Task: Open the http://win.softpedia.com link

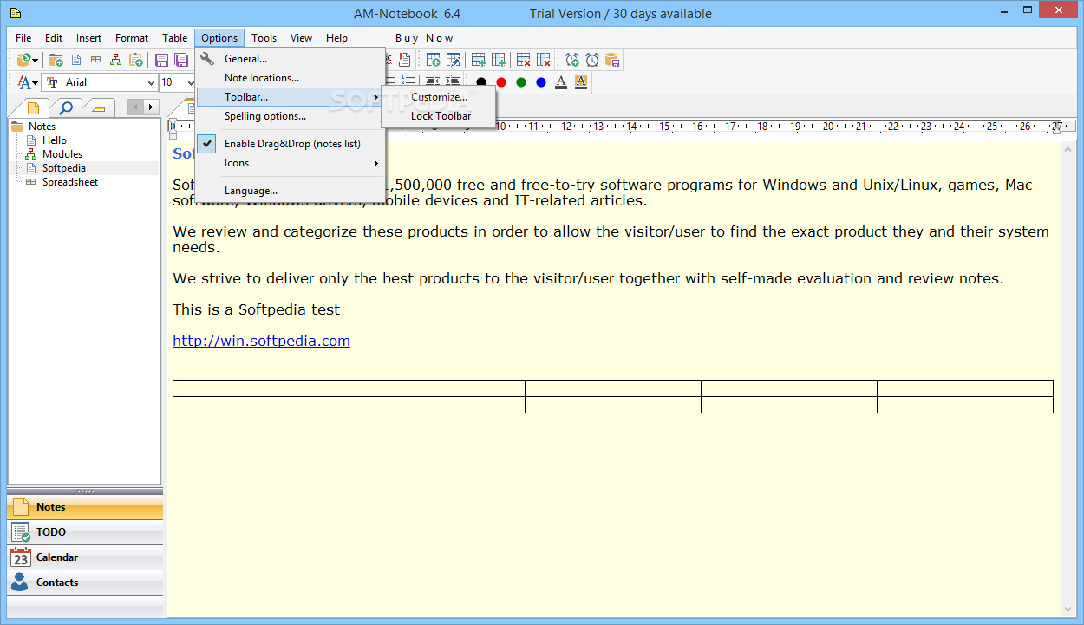Action: coord(261,341)
